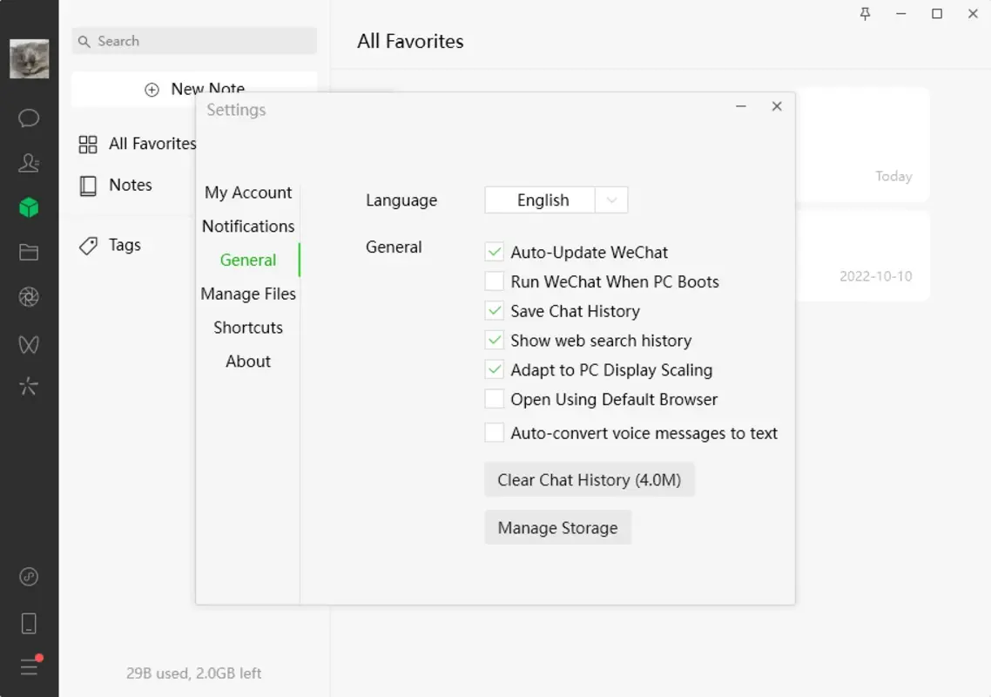Open Moments from the sidebar
Screen dimensions: 991x697
point(29,296)
